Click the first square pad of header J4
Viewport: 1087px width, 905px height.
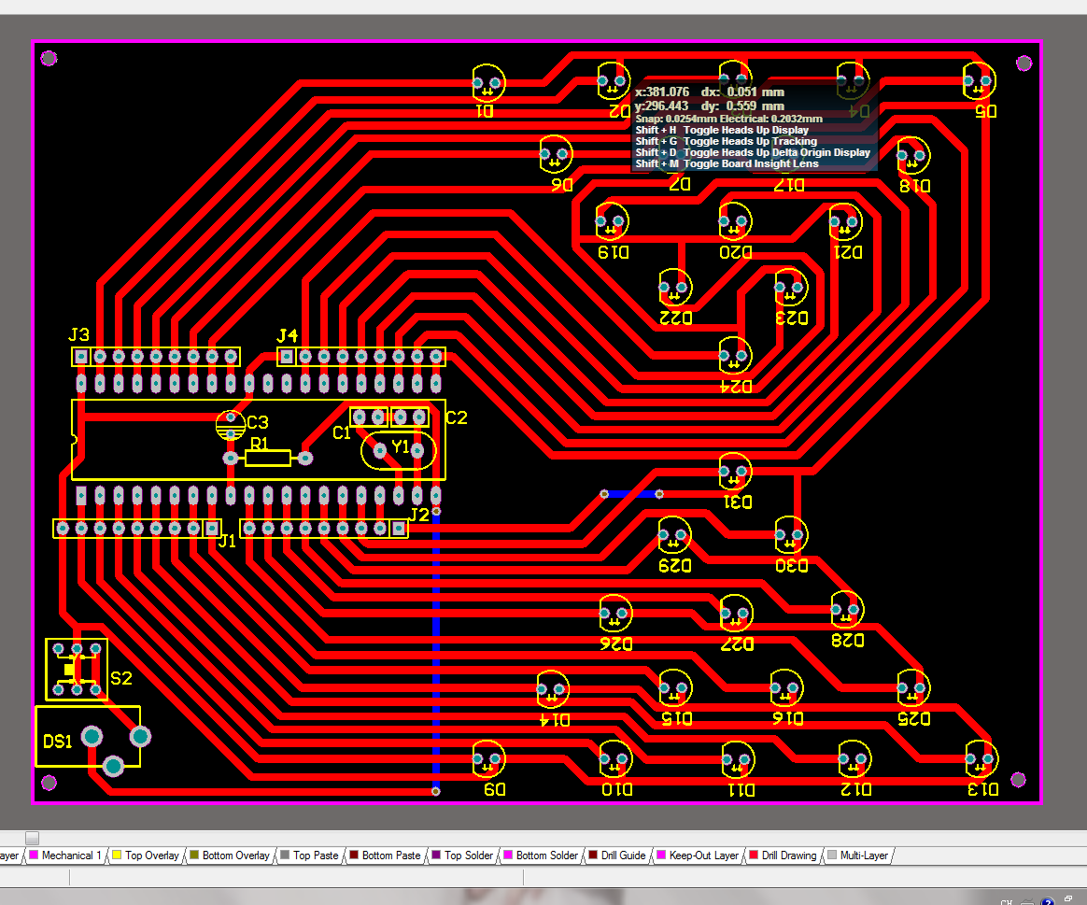point(287,357)
